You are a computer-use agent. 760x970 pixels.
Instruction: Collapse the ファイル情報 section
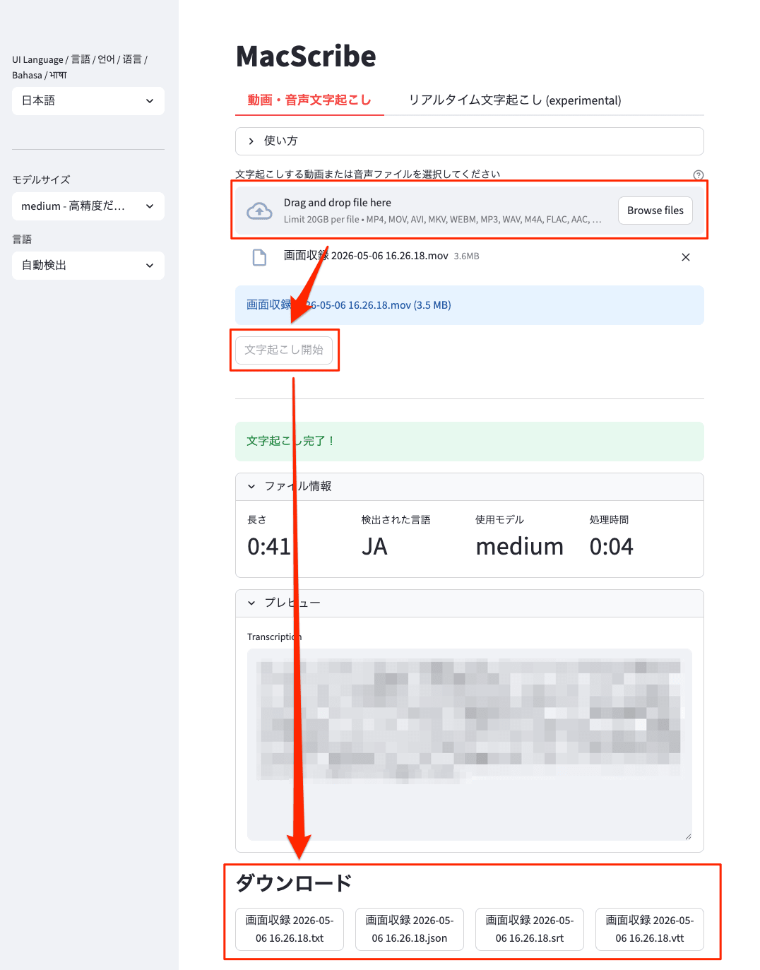(470, 487)
